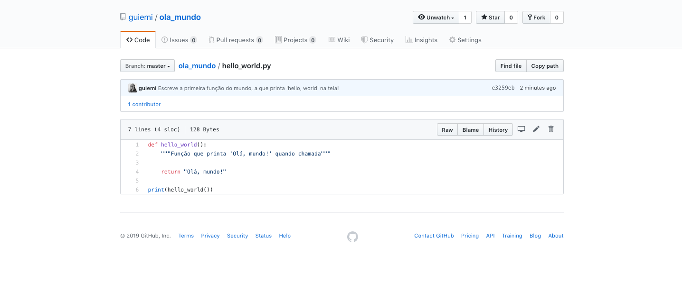The height and width of the screenshot is (293, 682).
Task: Go to guiemi user profile in header
Action: pyautogui.click(x=141, y=17)
